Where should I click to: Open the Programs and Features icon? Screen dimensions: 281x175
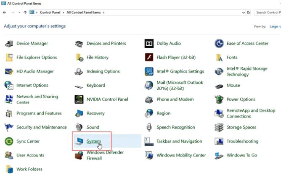point(9,113)
